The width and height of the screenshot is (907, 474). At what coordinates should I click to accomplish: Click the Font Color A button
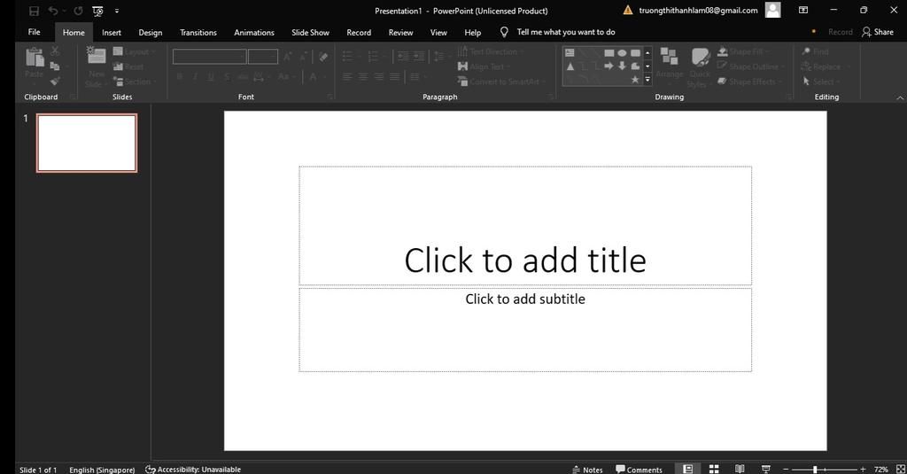pyautogui.click(x=313, y=76)
